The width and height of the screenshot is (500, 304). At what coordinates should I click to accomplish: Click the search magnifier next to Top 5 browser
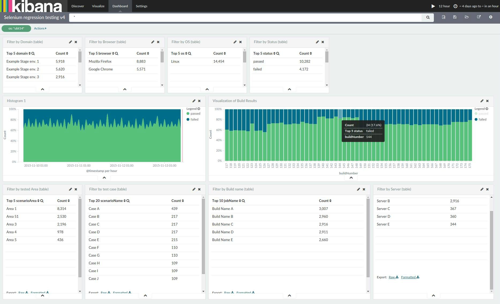click(x=116, y=53)
